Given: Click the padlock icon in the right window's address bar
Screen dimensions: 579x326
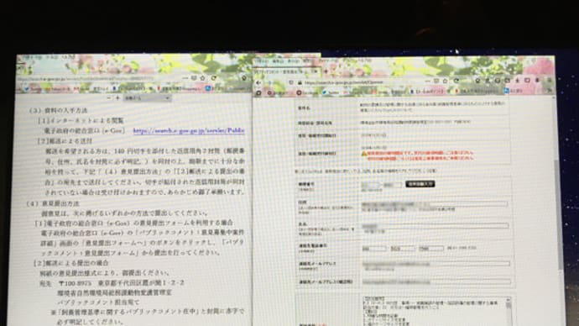Looking at the screenshot, I should click(300, 82).
